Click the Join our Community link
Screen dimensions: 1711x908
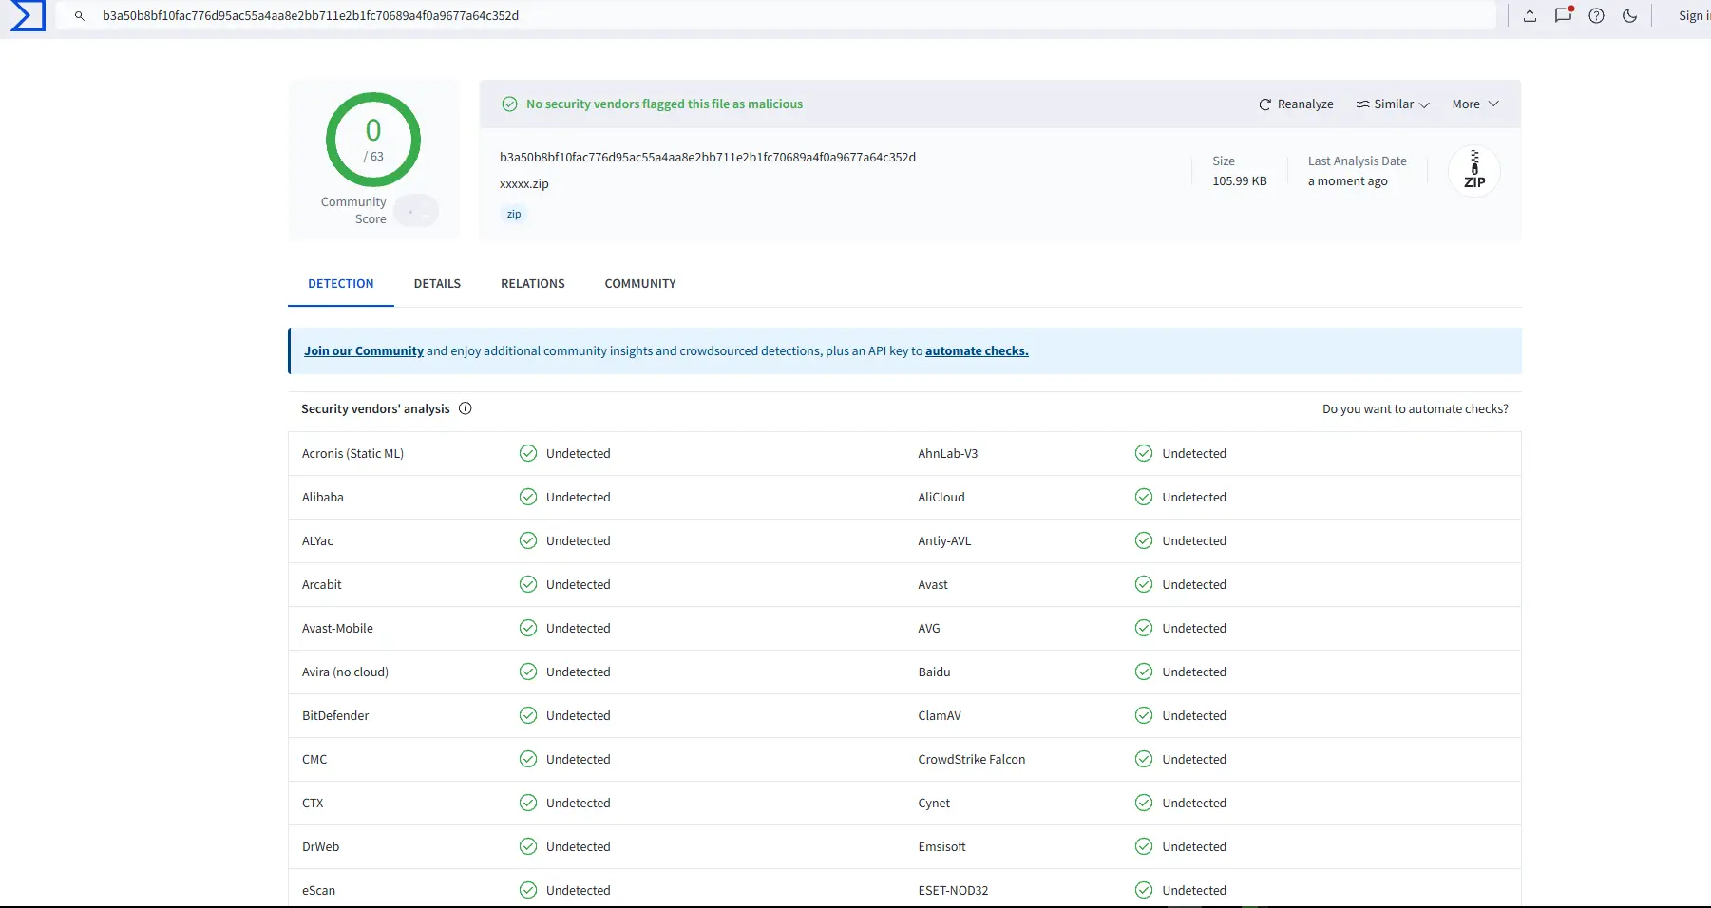point(364,351)
